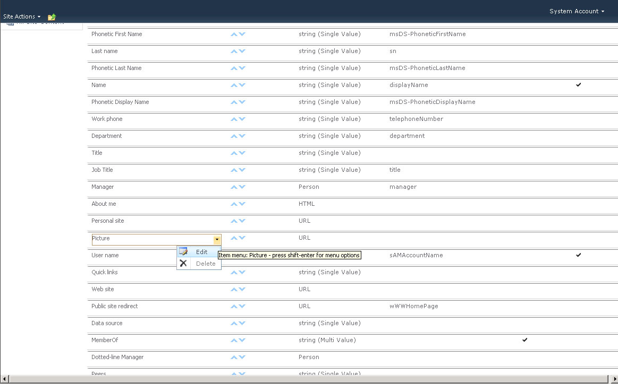Screen dimensions: 618x384
Task: Choose Delete from the Picture menu
Action: (199, 264)
